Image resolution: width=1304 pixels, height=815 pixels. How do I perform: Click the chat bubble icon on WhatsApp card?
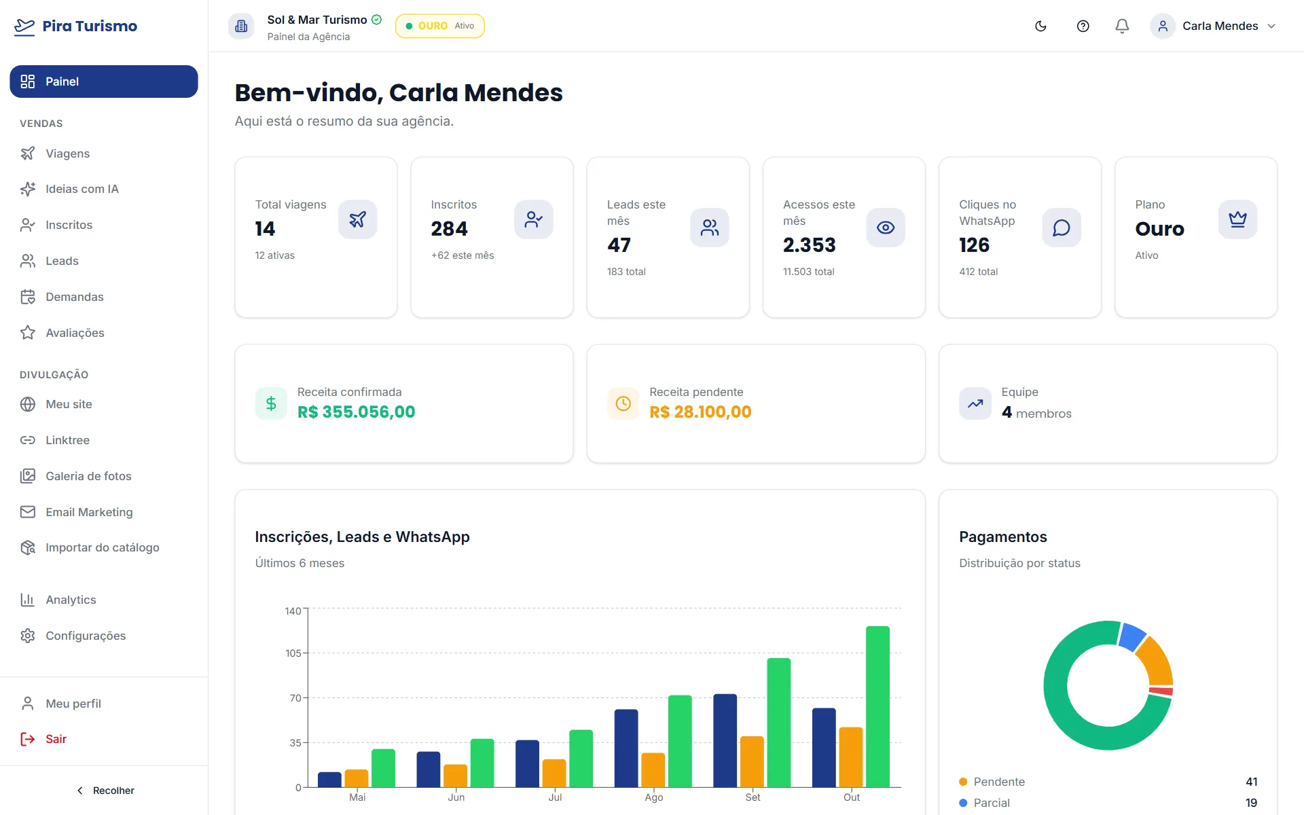(x=1062, y=228)
